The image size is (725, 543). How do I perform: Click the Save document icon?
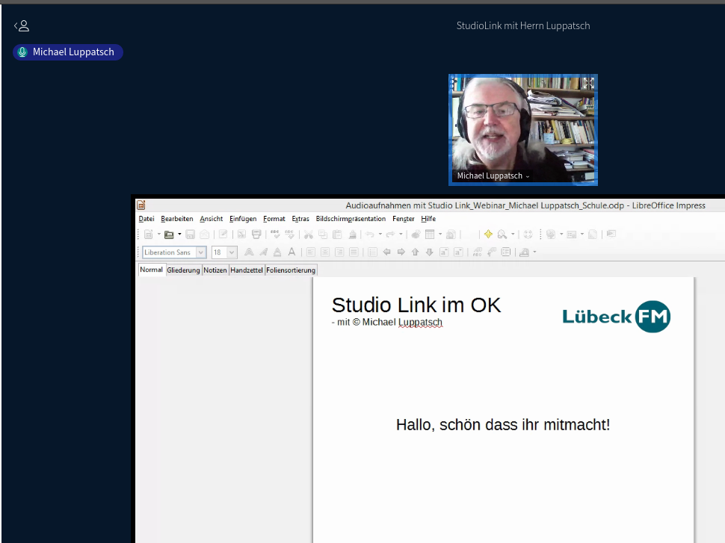190,235
